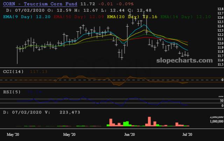
Task: Select the EMA(50 Day) legend label
Action: pos(69,16)
